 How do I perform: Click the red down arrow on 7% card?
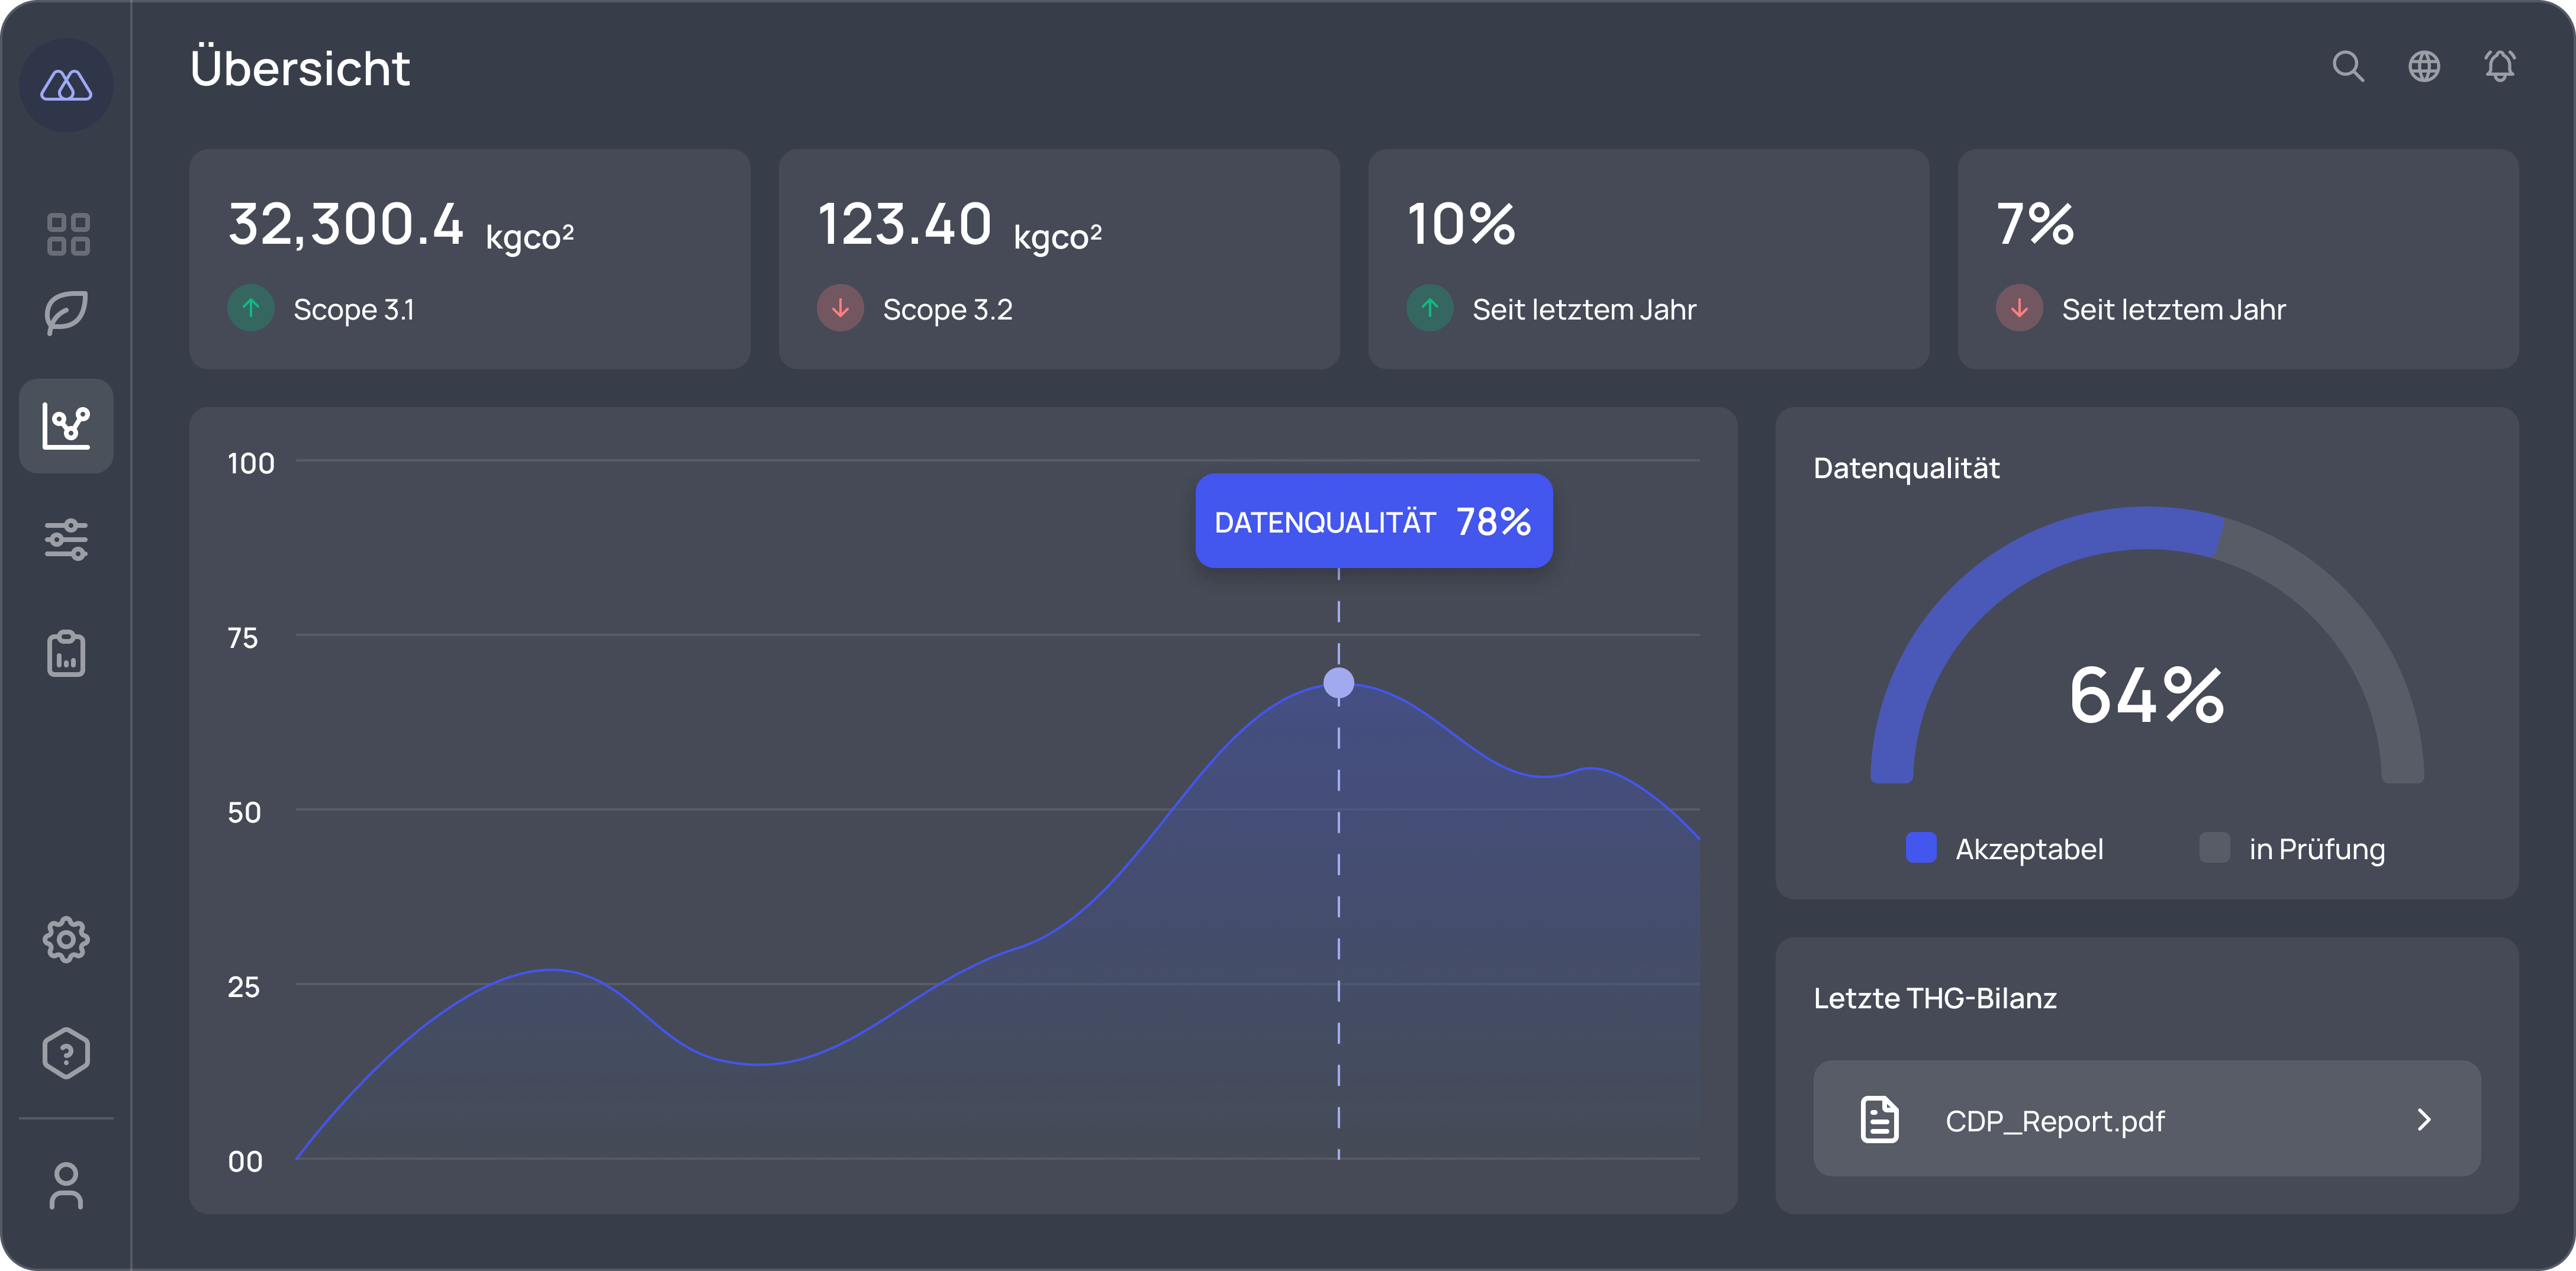click(2019, 308)
